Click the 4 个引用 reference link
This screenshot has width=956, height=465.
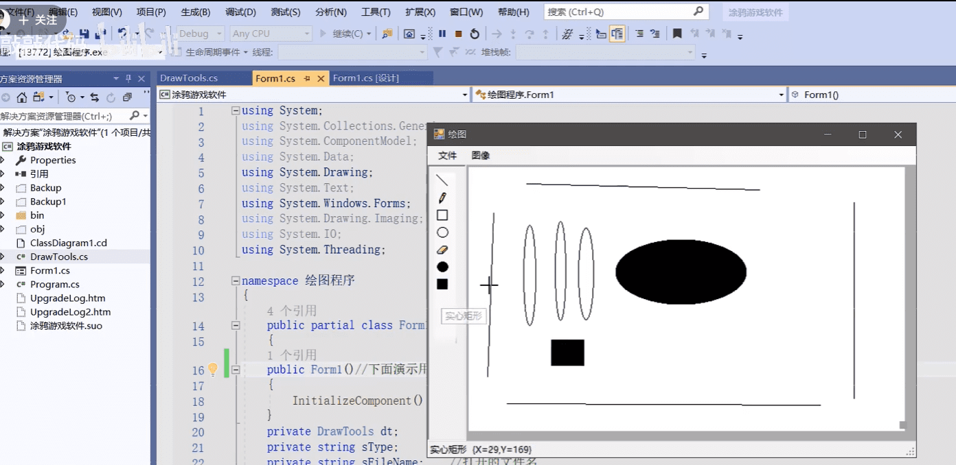292,311
